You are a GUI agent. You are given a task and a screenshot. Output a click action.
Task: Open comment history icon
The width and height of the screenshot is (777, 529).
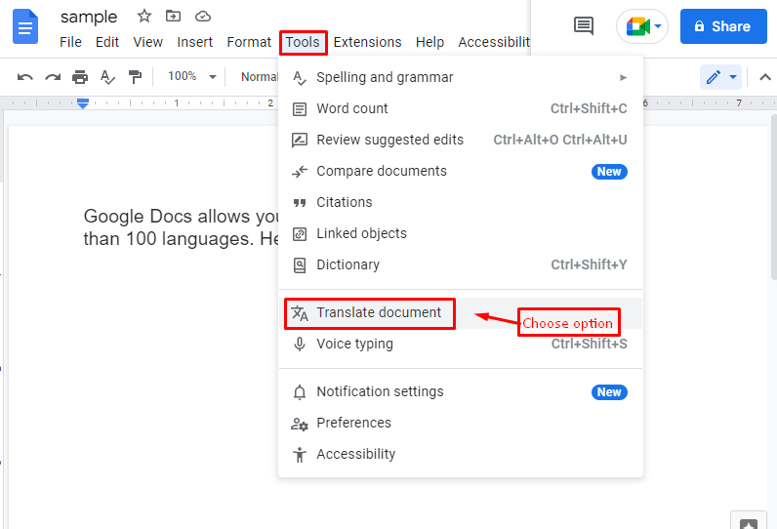[x=584, y=25]
